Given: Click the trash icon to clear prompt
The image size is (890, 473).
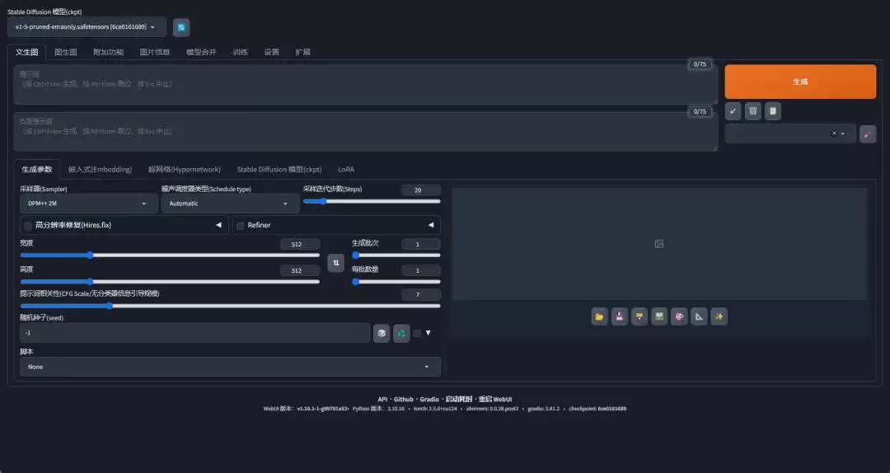Looking at the screenshot, I should (753, 110).
